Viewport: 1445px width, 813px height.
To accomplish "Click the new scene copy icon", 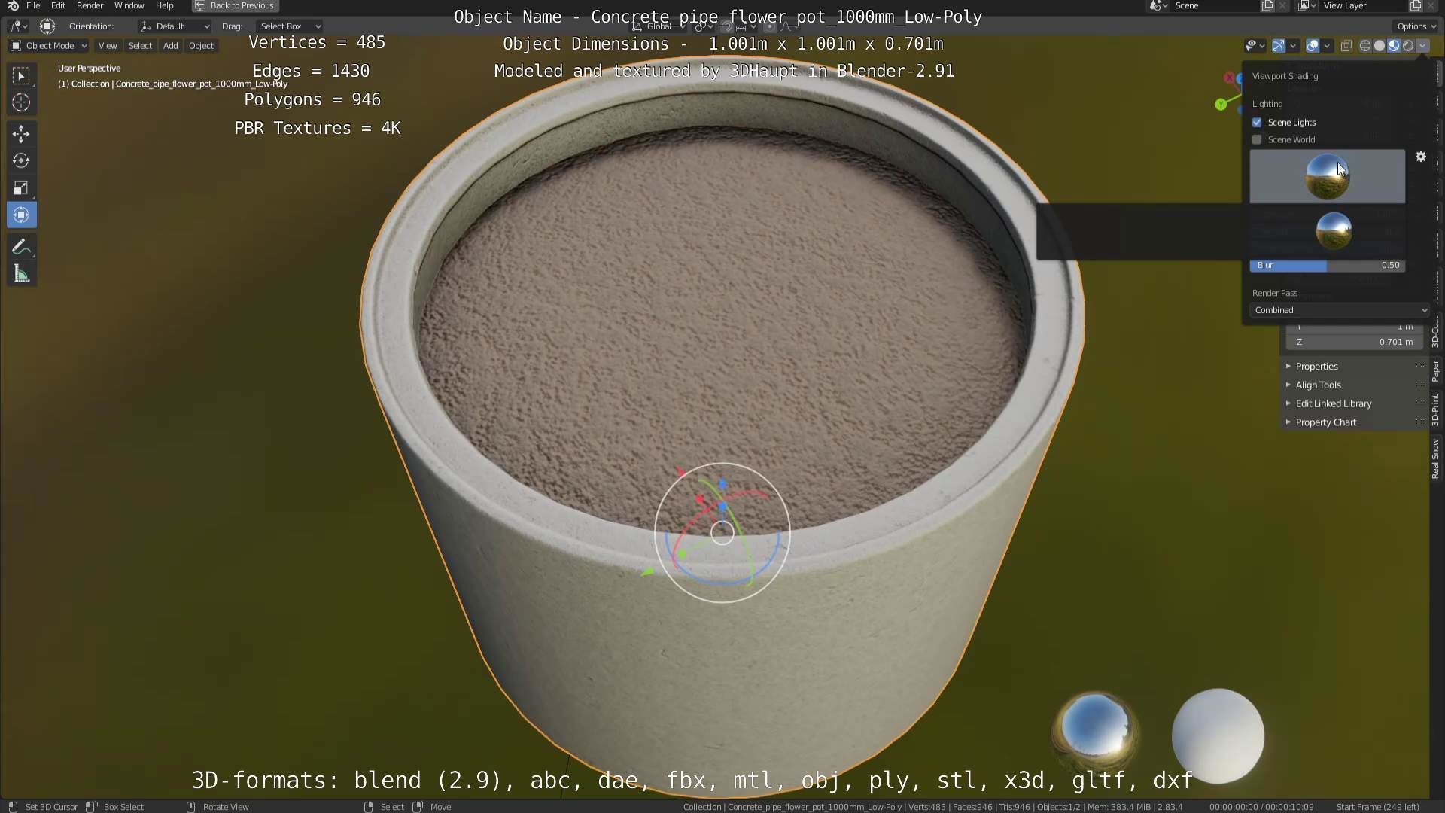I will tap(1267, 5).
